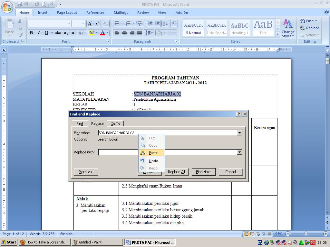Click the Format Painter icon
This screenshot has width=330, height=247.
pos(20,35)
